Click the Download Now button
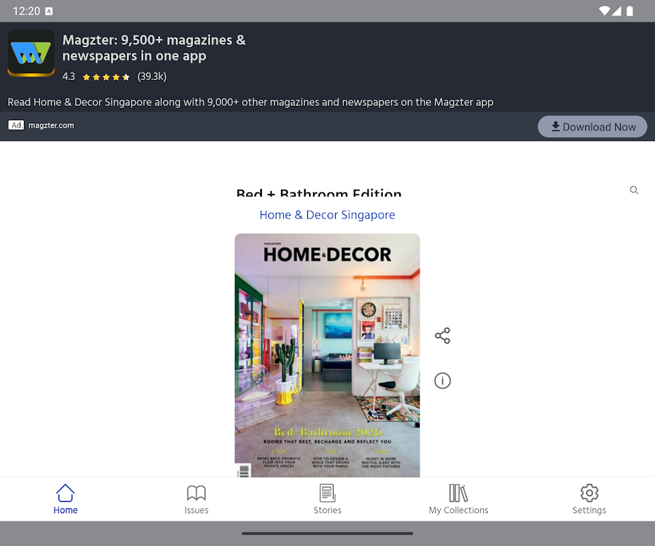The image size is (655, 546). click(592, 126)
